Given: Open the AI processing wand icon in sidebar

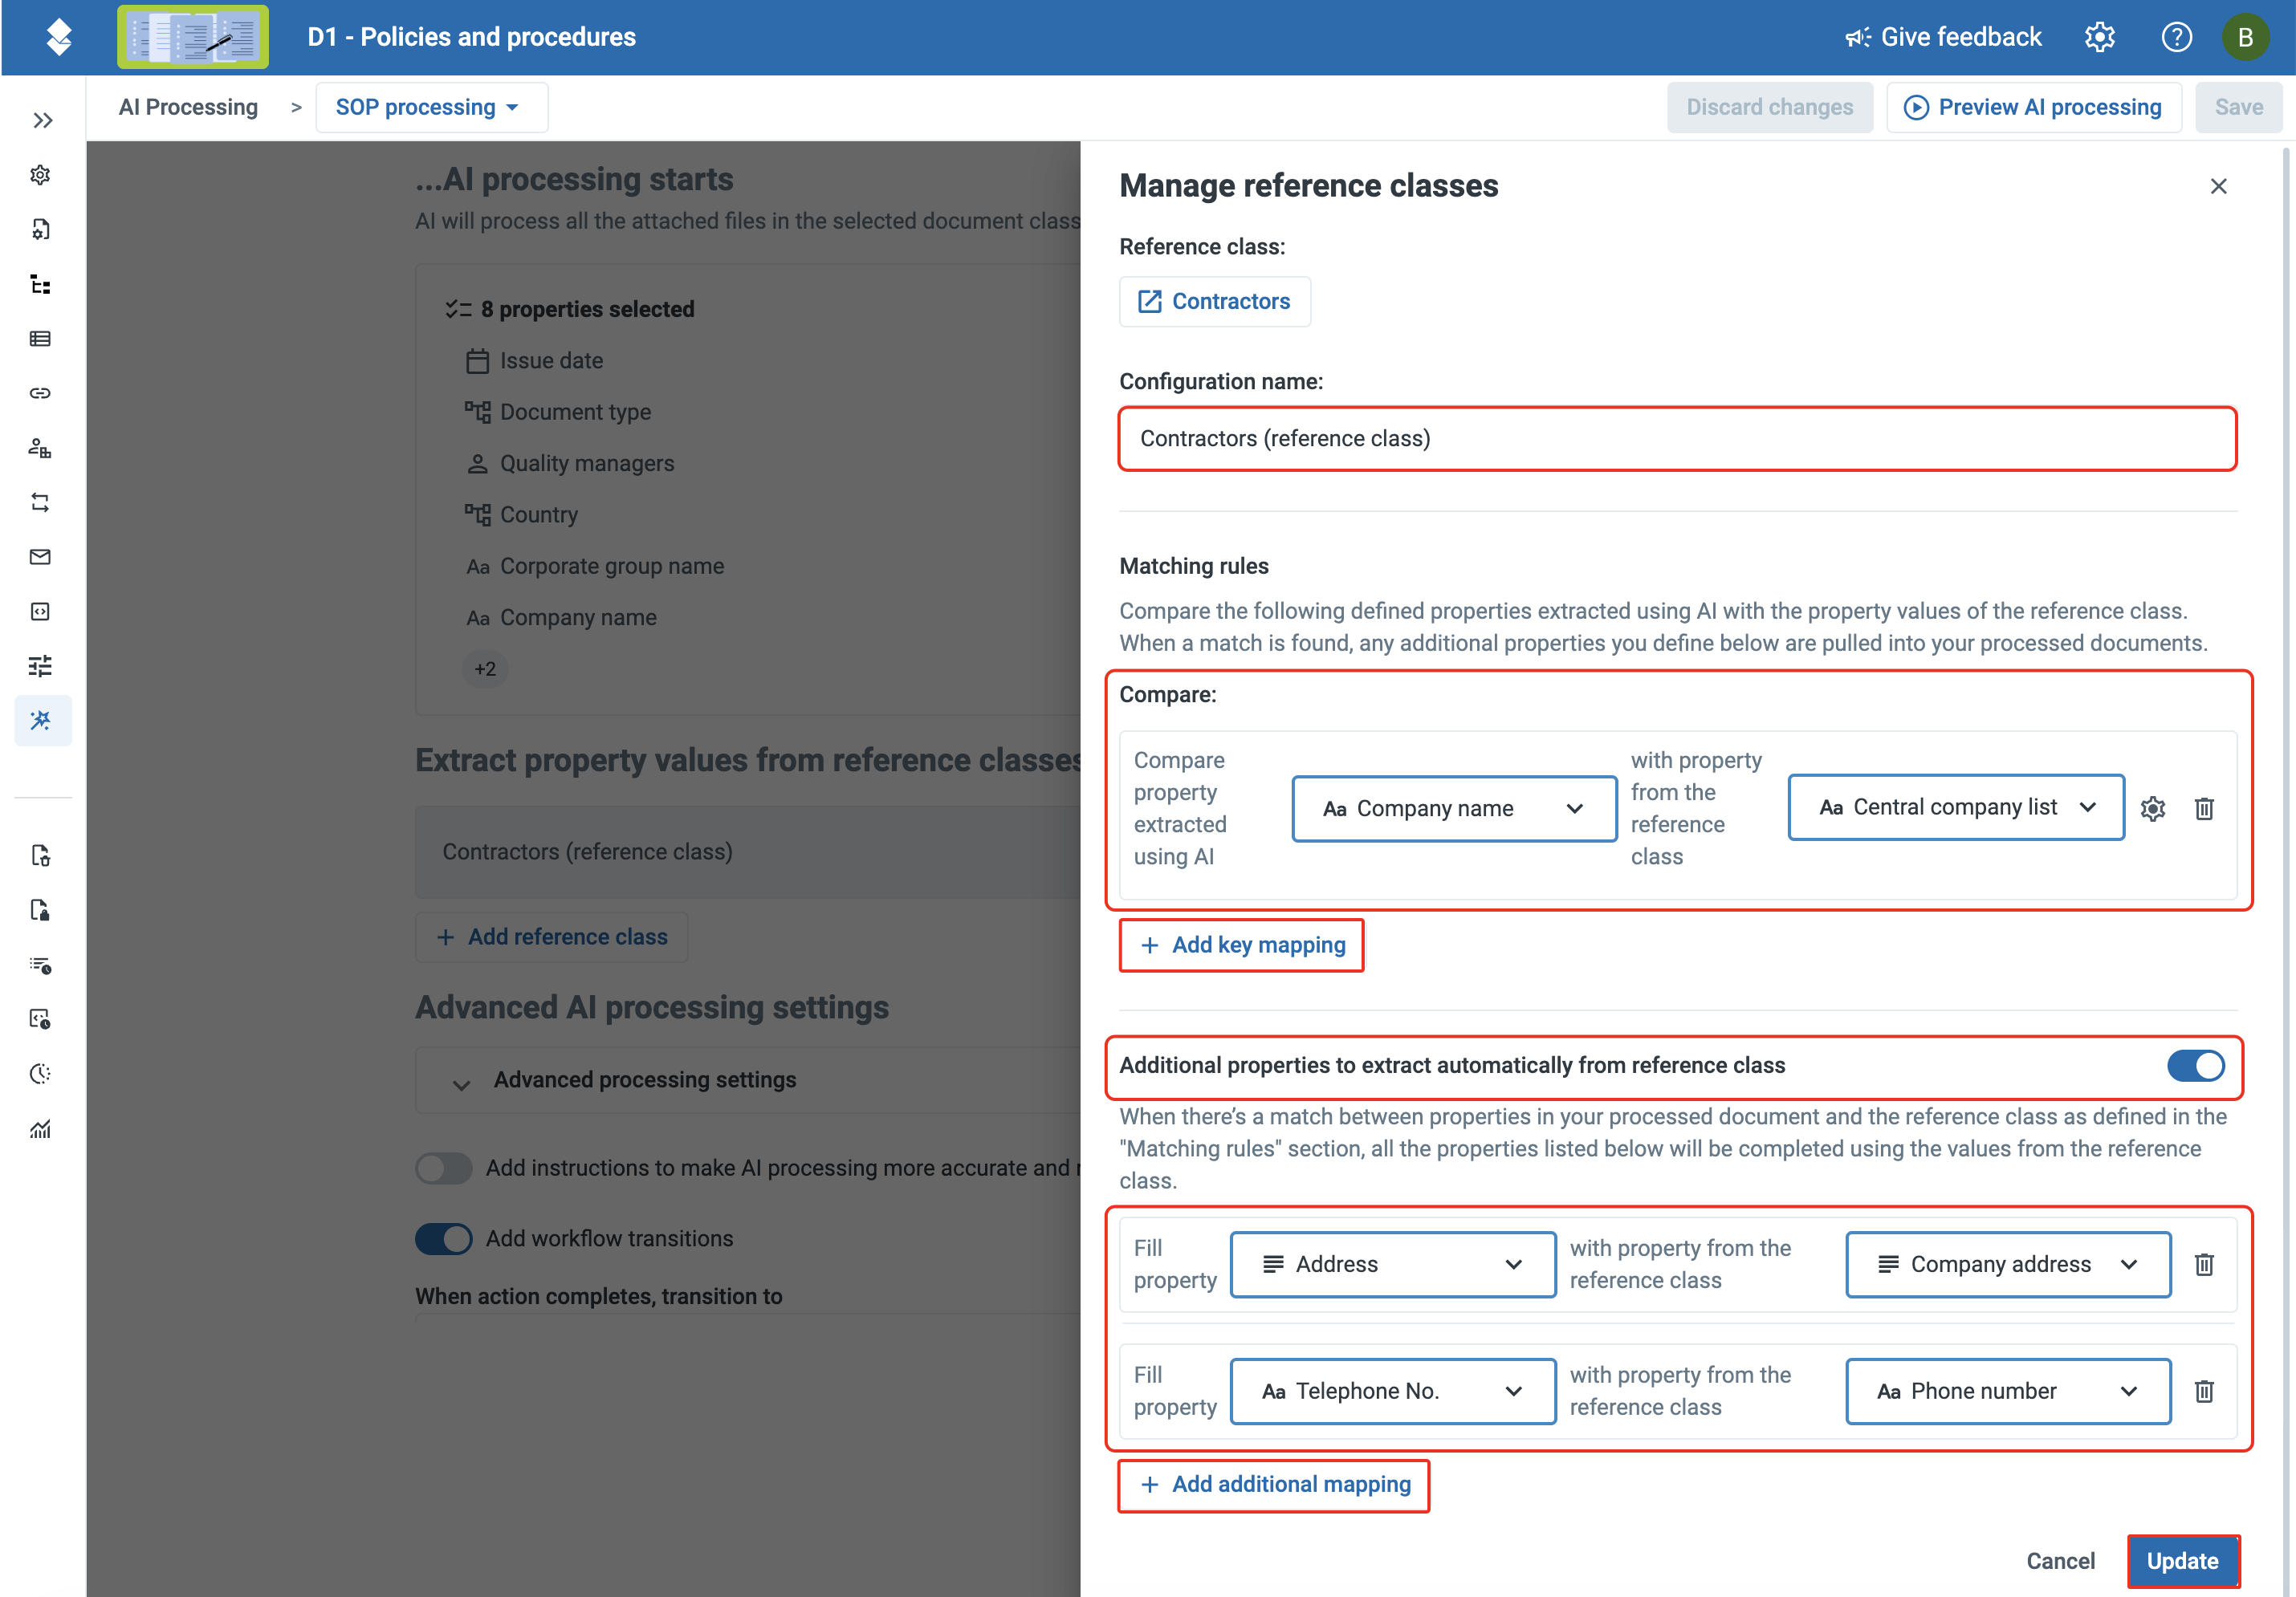Looking at the screenshot, I should [x=41, y=721].
